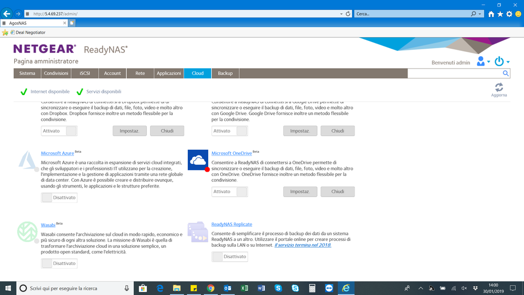Open the browser home icon
524x295 pixels.
click(x=491, y=14)
